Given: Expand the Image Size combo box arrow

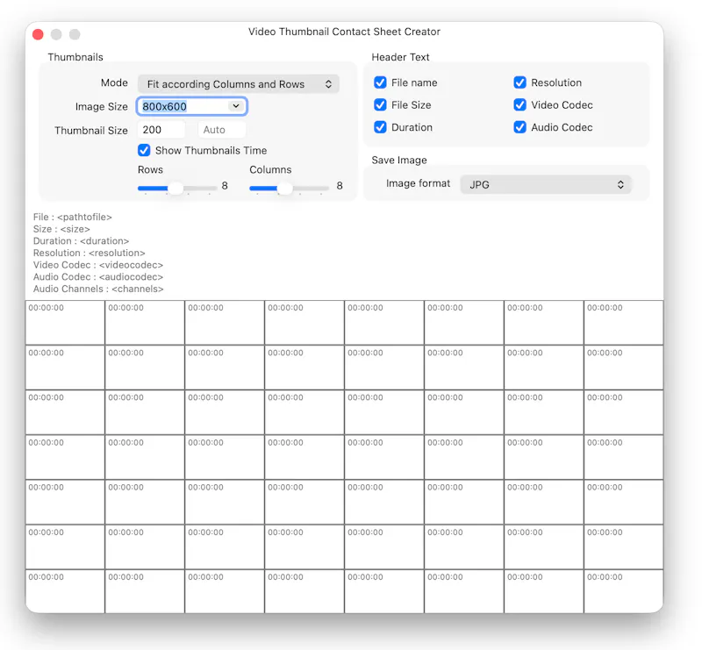Looking at the screenshot, I should point(236,106).
